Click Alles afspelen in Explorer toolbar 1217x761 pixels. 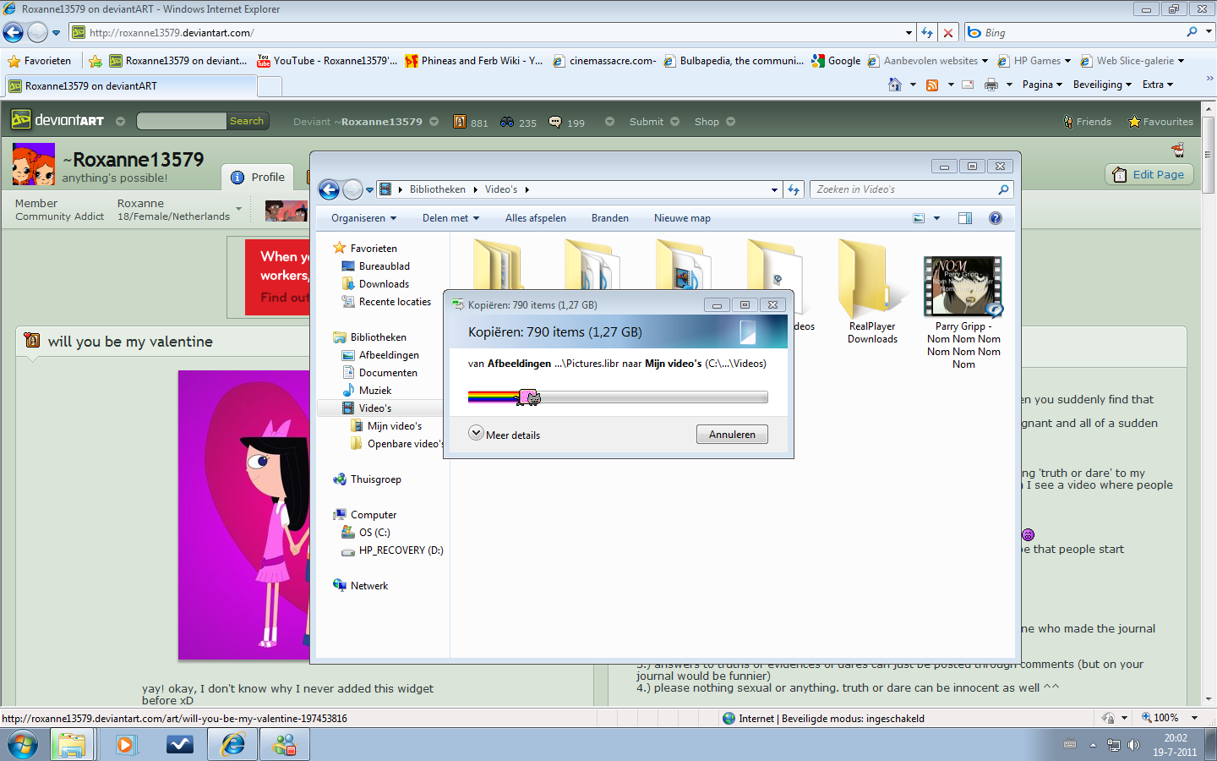pyautogui.click(x=536, y=218)
